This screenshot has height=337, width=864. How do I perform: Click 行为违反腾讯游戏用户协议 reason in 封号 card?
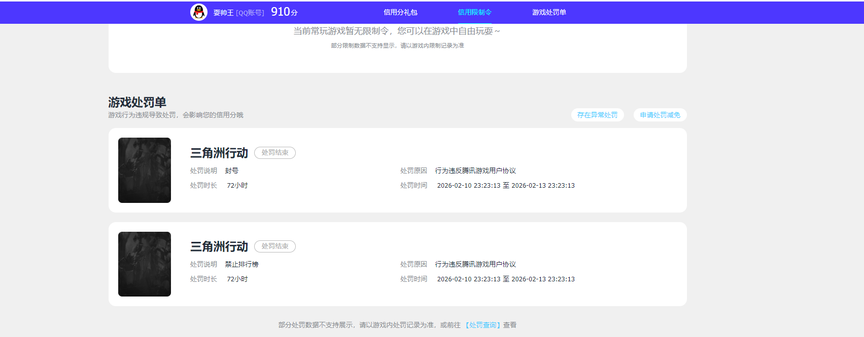[475, 171]
